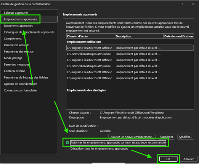The width and height of the screenshot is (199, 164).
Task: Enable Autoriser les emplacements approuvés sur mon réseau
Action: (67, 142)
